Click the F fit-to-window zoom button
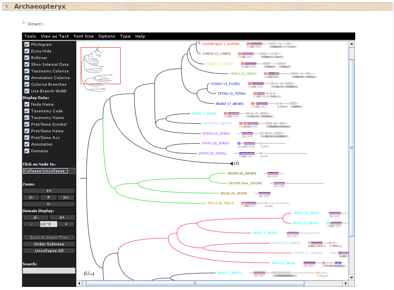Viewport: 394px width, 290px height. pyautogui.click(x=49, y=198)
